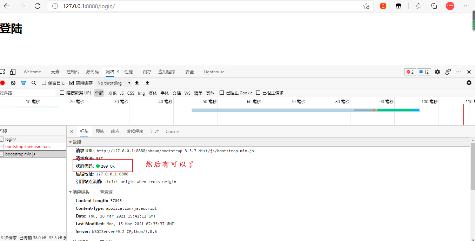The width and height of the screenshot is (475, 241).
Task: Show the 预览 tab of request
Action: (x=100, y=132)
